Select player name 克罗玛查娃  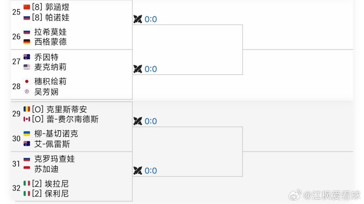coord(55,159)
